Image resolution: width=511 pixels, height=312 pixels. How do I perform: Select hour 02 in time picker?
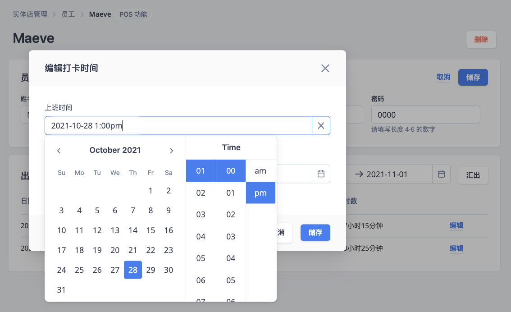[x=201, y=193]
